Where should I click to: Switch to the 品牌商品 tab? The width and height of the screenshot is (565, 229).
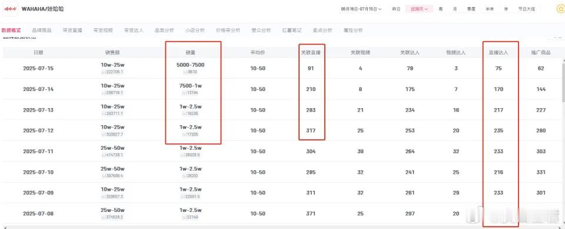point(41,31)
